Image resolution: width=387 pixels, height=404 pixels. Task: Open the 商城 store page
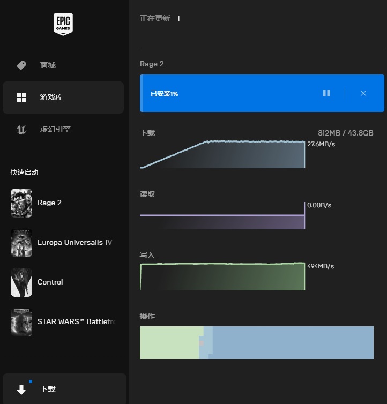click(x=48, y=65)
